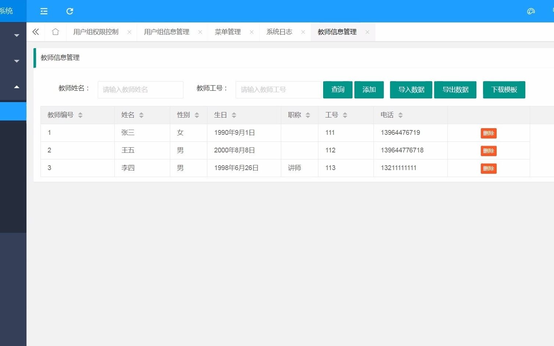Image resolution: width=554 pixels, height=346 pixels.
Task: Close the 用户组权限控制 tab
Action: coord(129,32)
